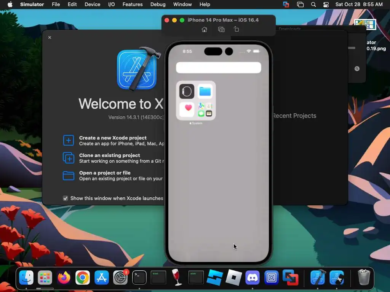Open the Device menu

pyautogui.click(x=92, y=5)
